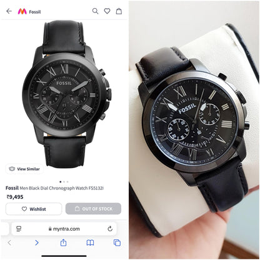Go forward with Safari forward arrow
The image size is (260, 260).
pos(37,242)
